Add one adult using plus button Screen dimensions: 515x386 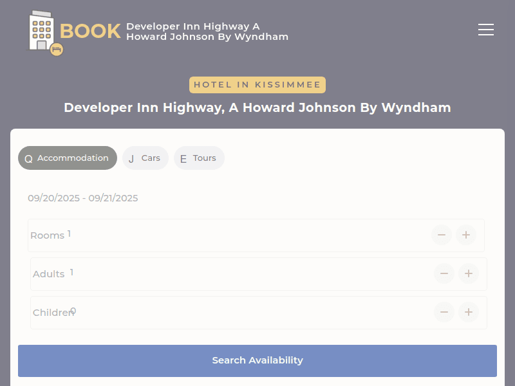click(469, 274)
